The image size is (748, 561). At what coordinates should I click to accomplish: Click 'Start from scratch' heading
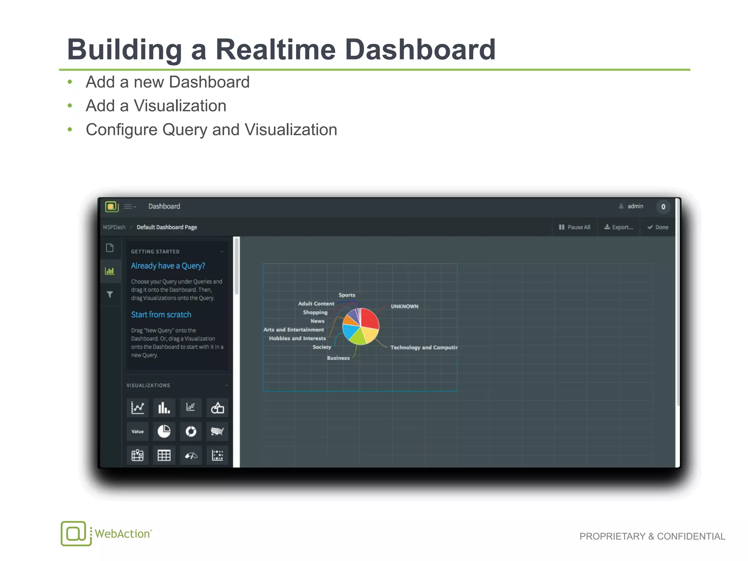click(161, 314)
